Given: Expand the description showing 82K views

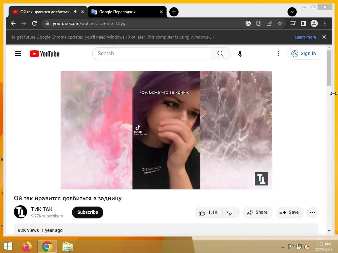Looking at the screenshot, I should pos(166,229).
